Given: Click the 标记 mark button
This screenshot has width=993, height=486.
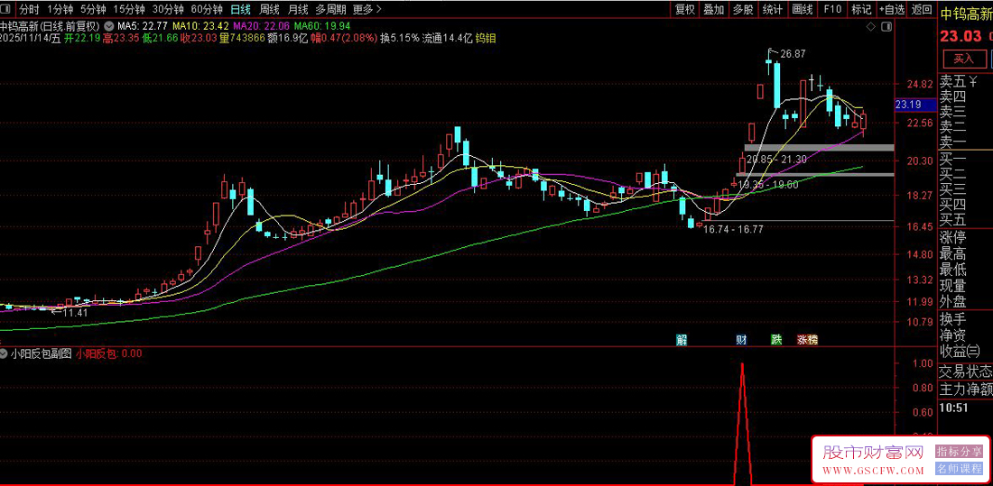Looking at the screenshot, I should (860, 9).
